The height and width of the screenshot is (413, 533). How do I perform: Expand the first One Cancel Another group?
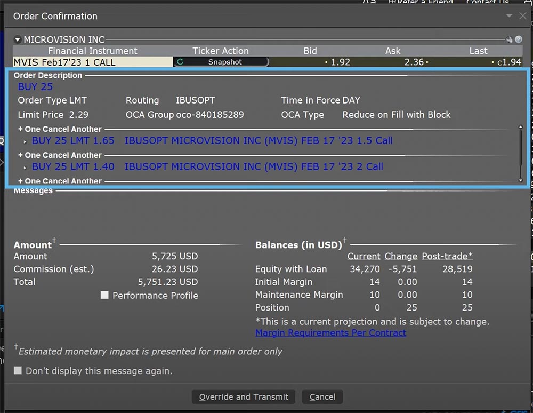pyautogui.click(x=21, y=129)
